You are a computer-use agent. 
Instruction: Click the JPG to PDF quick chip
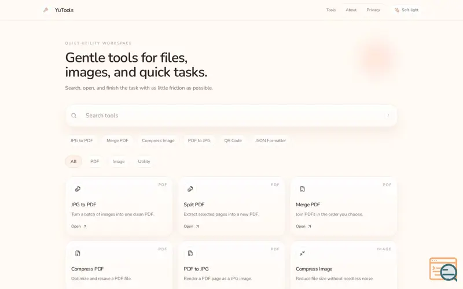click(x=82, y=140)
